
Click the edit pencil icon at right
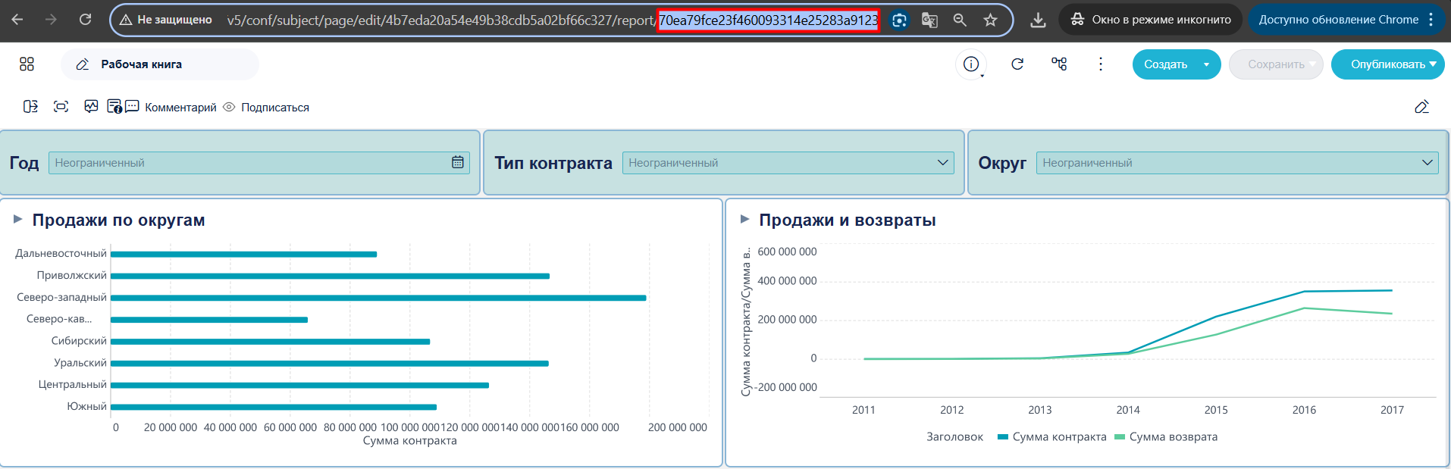point(1422,107)
